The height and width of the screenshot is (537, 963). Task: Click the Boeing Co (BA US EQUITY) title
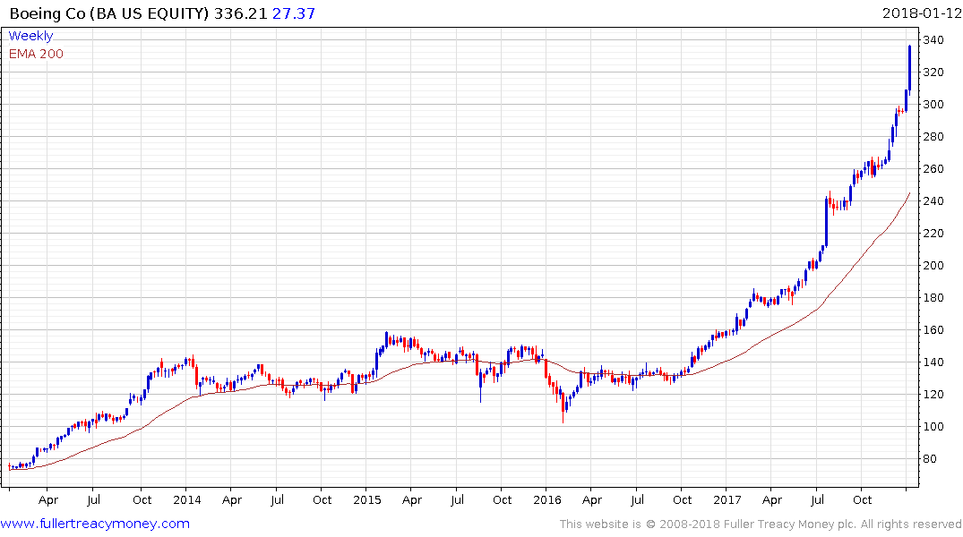click(x=109, y=13)
